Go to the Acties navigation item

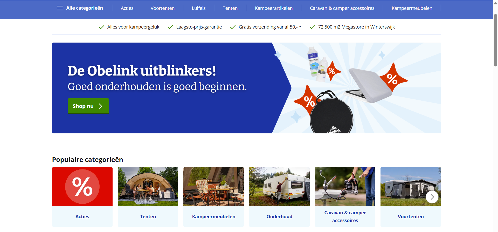pos(127,8)
